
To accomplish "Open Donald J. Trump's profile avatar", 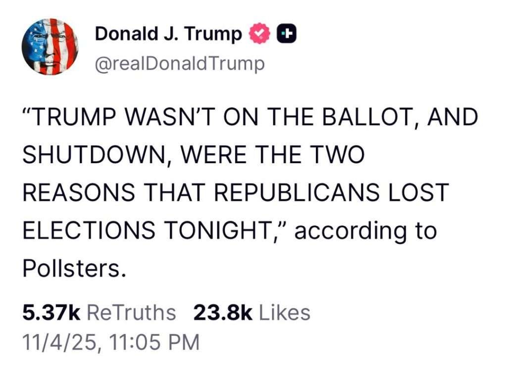I will [50, 47].
